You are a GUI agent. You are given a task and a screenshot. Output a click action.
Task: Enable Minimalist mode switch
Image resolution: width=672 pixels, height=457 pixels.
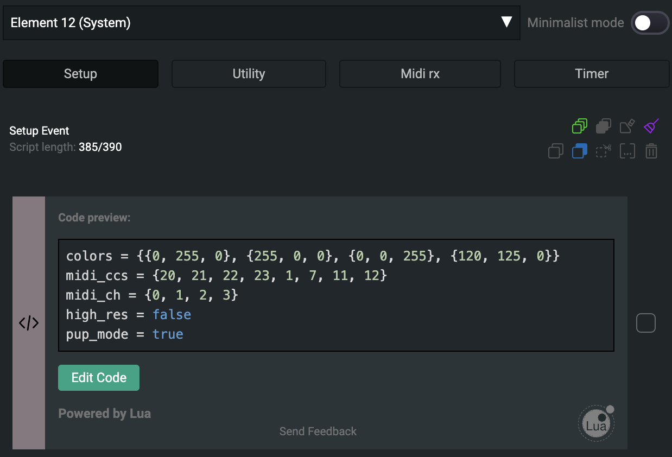(650, 23)
